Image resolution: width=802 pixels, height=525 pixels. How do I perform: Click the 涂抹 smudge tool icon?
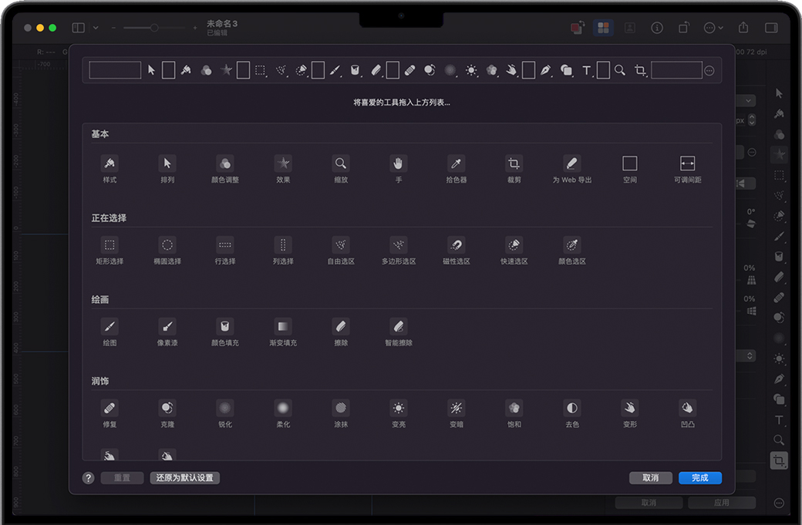(341, 408)
